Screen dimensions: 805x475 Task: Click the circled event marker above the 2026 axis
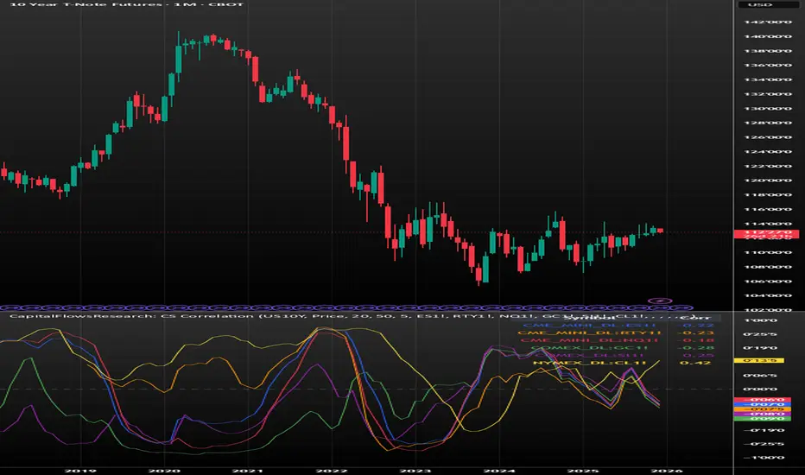(x=659, y=300)
